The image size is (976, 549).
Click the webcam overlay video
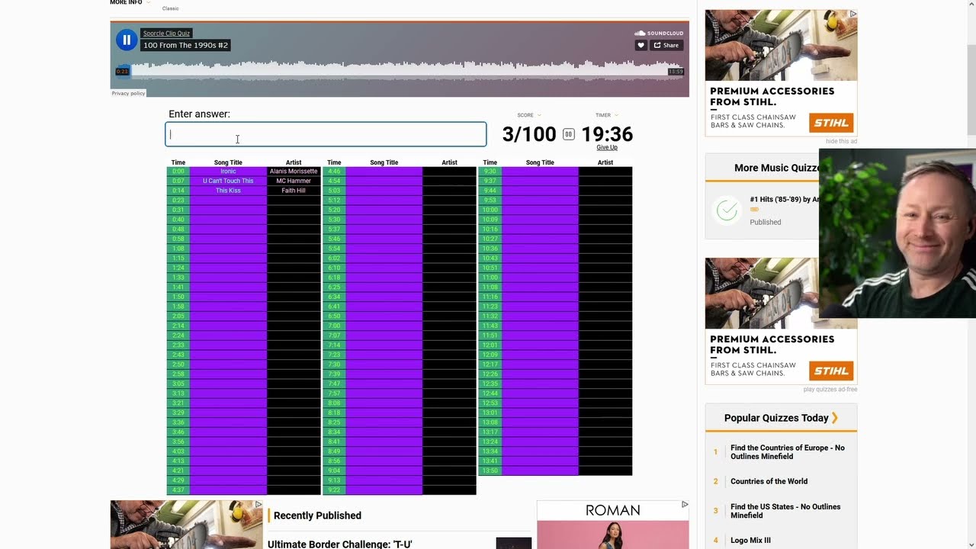point(897,233)
